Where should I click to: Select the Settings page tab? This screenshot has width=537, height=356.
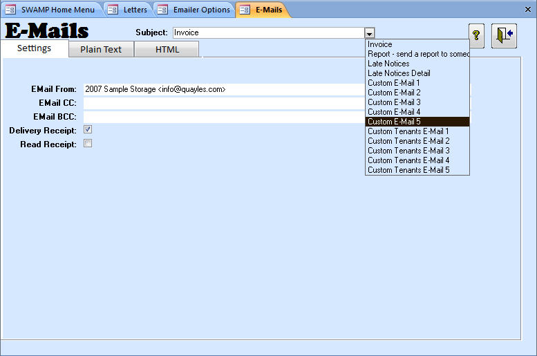pyautogui.click(x=35, y=48)
